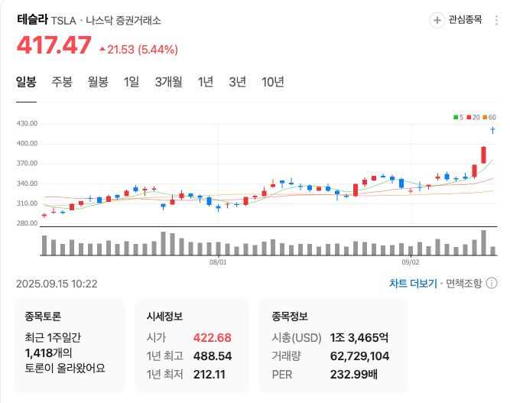
Task: Open the 시세정보 price info card heading
Action: pyautogui.click(x=164, y=316)
